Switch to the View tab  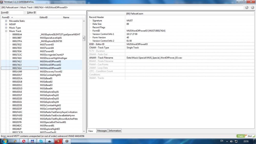(91, 131)
